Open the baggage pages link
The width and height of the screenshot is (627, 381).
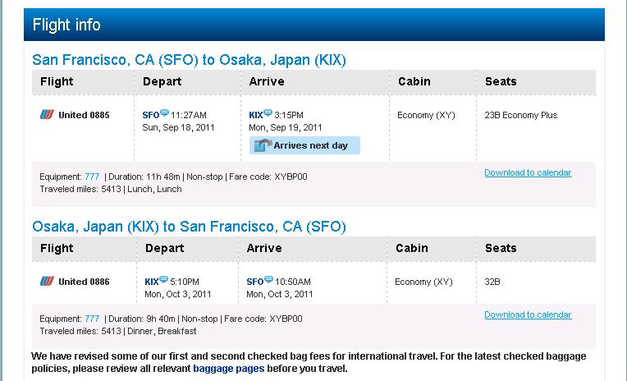[x=229, y=368]
